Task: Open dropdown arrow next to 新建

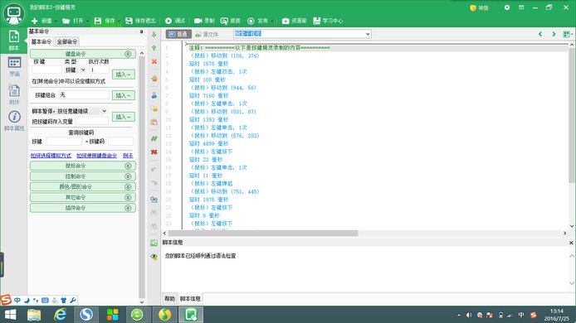Action: coord(56,22)
